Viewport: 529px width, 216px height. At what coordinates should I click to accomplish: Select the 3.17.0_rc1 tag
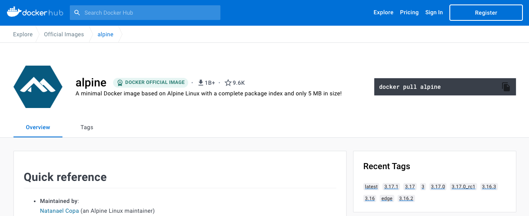coord(463,187)
